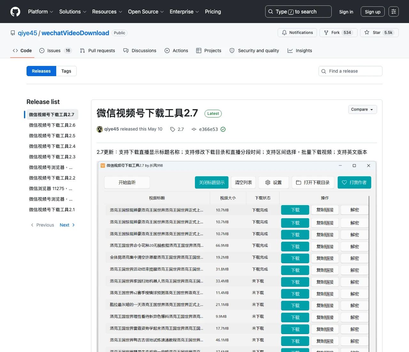Open the Code tab
The width and height of the screenshot is (409, 352).
22,51
